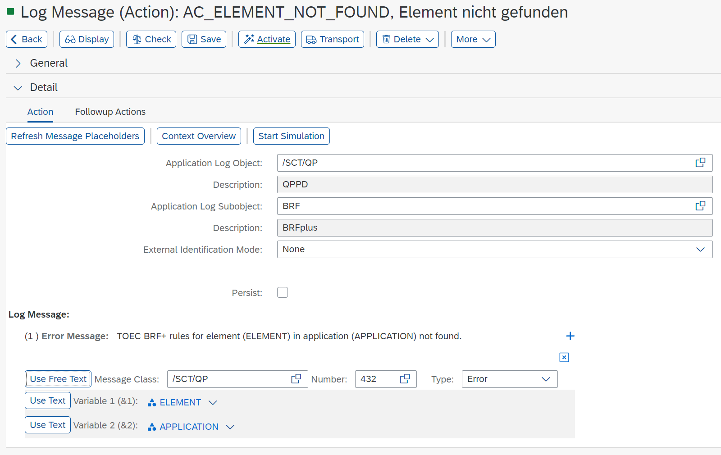Open value help for Application Log Subobject
This screenshot has width=721, height=455.
(700, 206)
